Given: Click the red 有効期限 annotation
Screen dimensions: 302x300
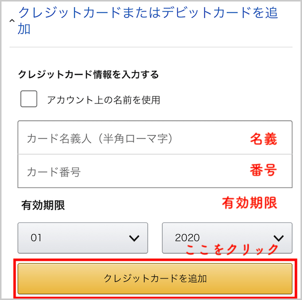Looking at the screenshot, I should [250, 203].
